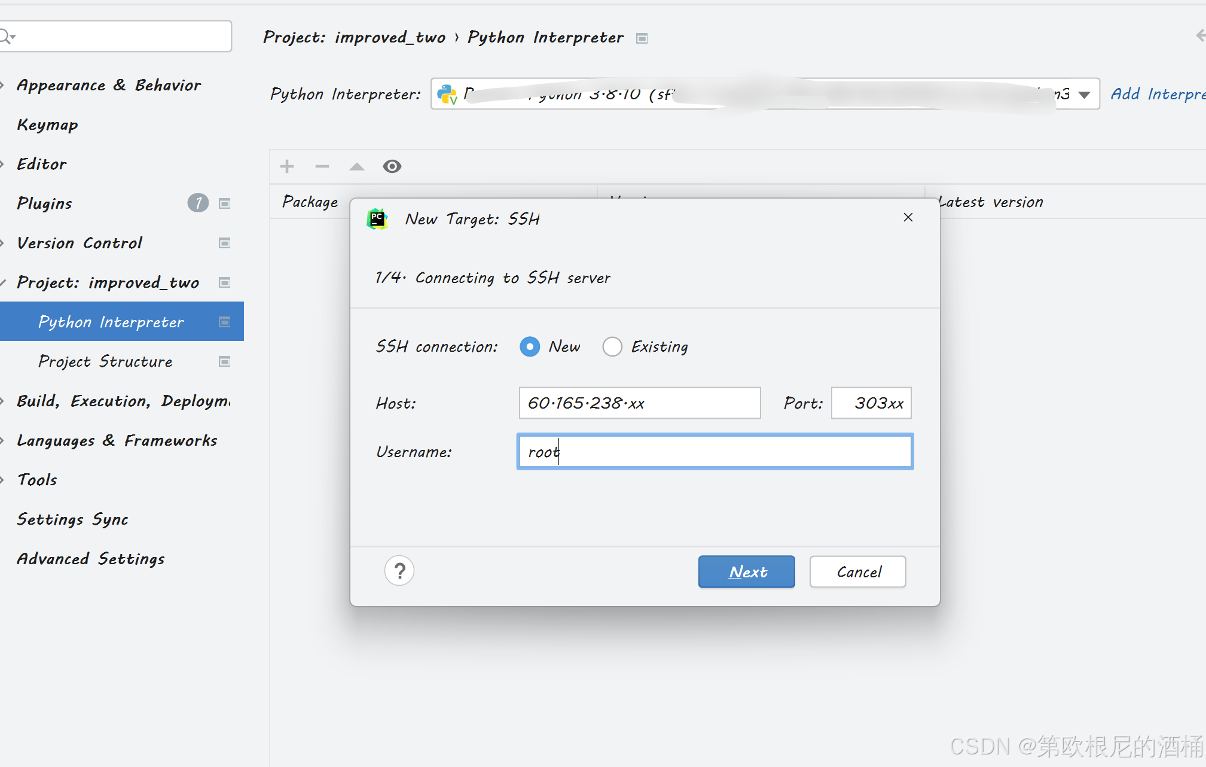
Task: Click the Plugins update count badge
Action: (x=198, y=203)
